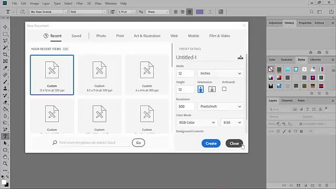
Task: Open the Properties panel tab
Action: [305, 23]
